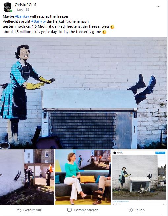Click the share arrow icon
The height and width of the screenshot is (216, 168).
point(131,210)
